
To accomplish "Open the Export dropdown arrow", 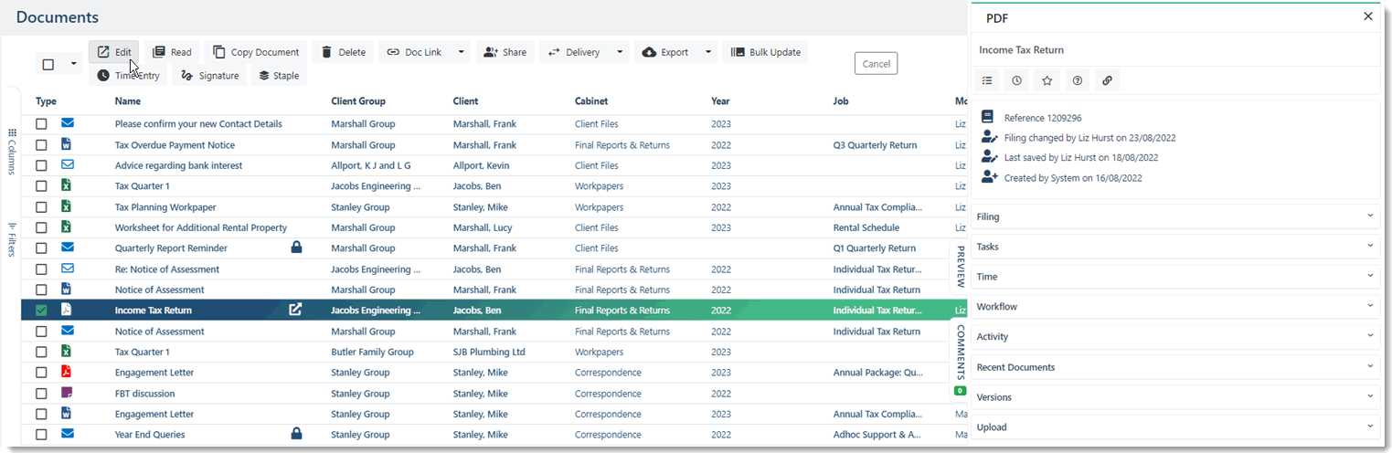I will (708, 52).
